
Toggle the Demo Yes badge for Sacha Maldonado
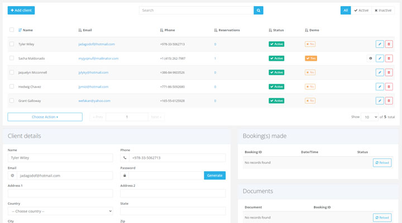(311, 59)
